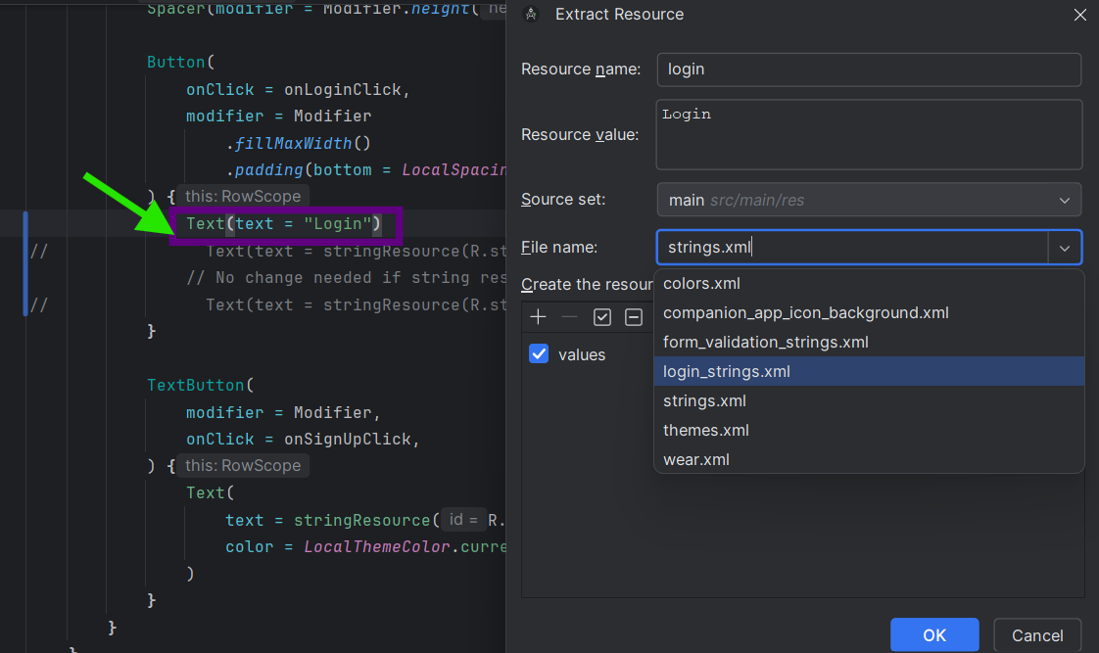Click the select all directories icon
Image resolution: width=1099 pixels, height=653 pixels.
(x=602, y=317)
